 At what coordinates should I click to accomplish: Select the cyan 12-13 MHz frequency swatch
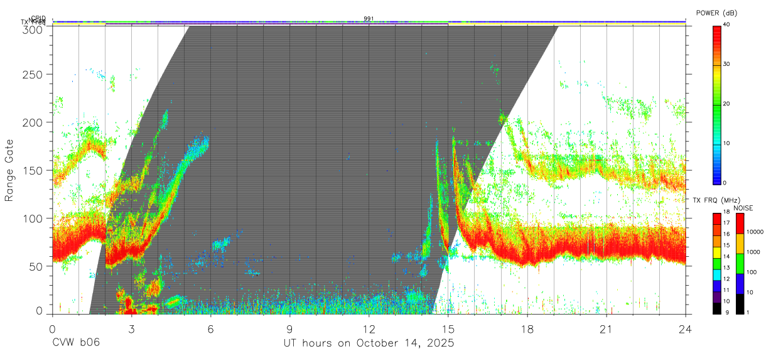point(717,275)
